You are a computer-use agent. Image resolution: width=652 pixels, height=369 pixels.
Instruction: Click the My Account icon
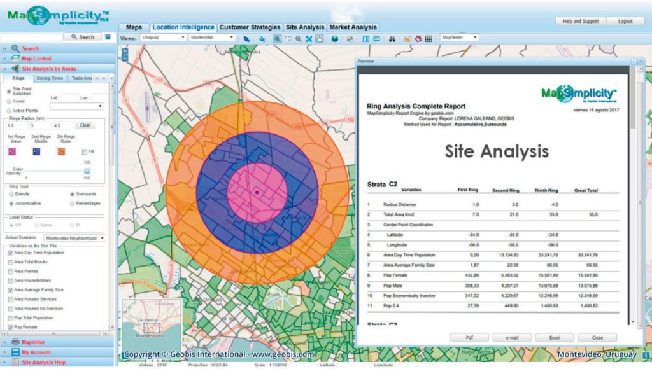[15, 352]
